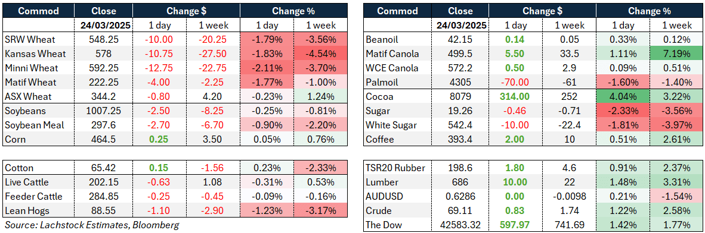
Task: Select the 24/03/2025 date cell in left table
Action: (x=104, y=26)
